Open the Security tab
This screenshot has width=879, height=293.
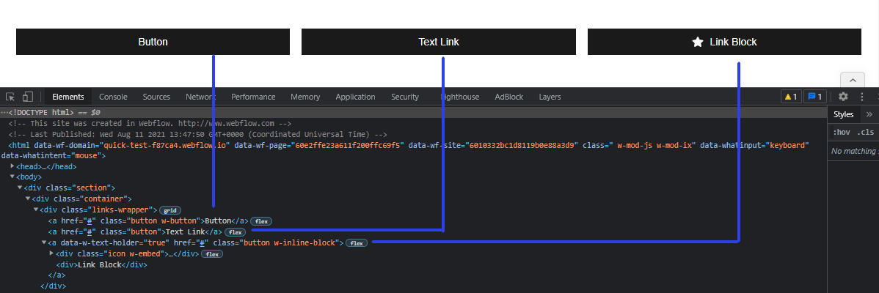[405, 97]
